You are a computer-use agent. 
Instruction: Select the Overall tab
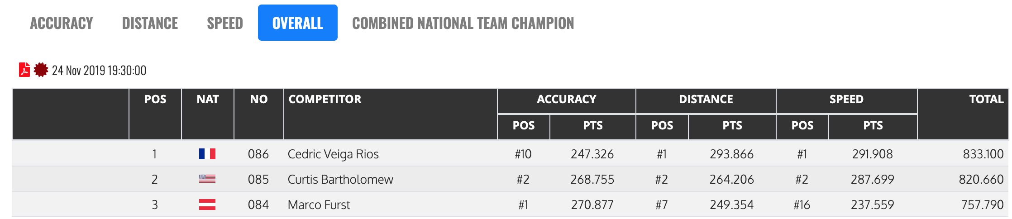(x=297, y=23)
